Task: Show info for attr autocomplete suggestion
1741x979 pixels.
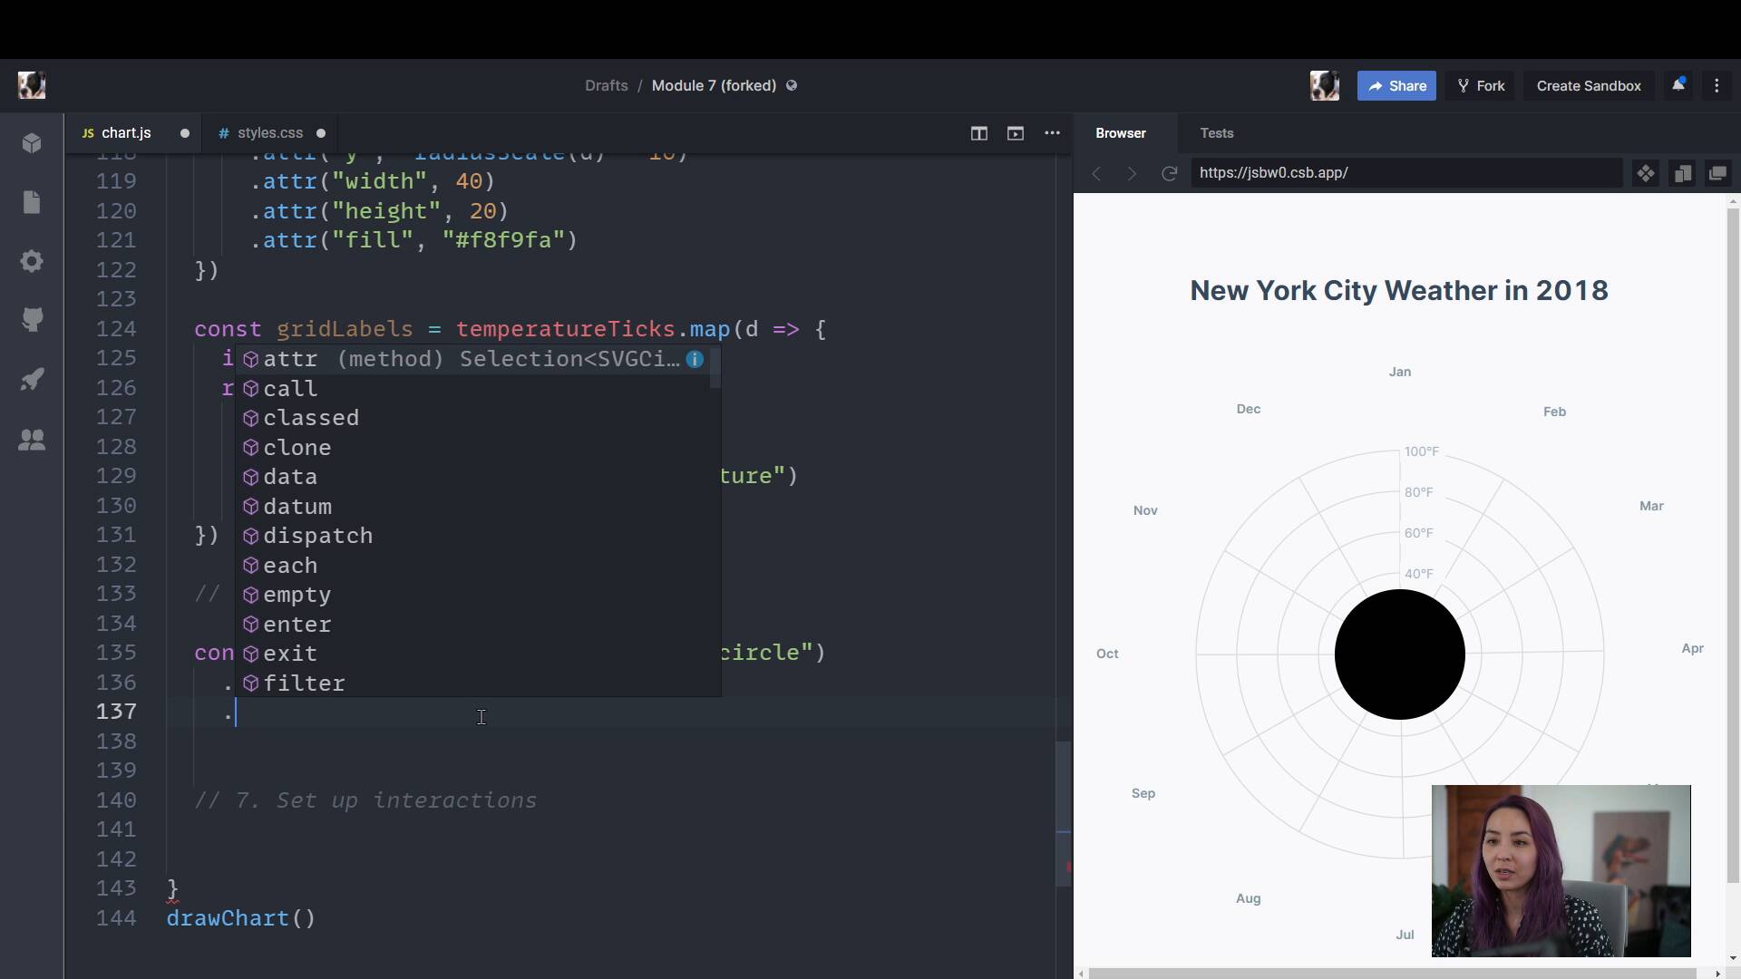Action: [695, 359]
